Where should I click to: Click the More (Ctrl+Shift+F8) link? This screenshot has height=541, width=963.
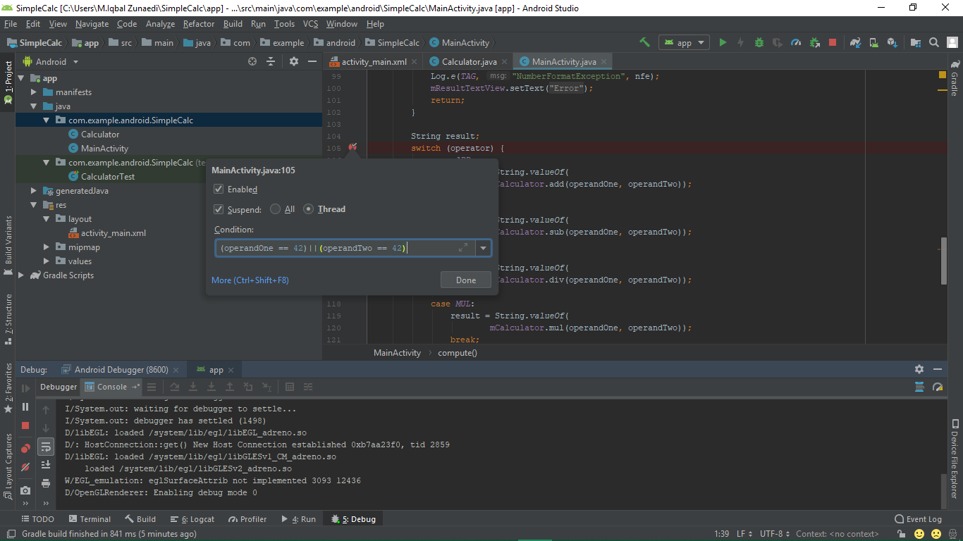(x=250, y=280)
